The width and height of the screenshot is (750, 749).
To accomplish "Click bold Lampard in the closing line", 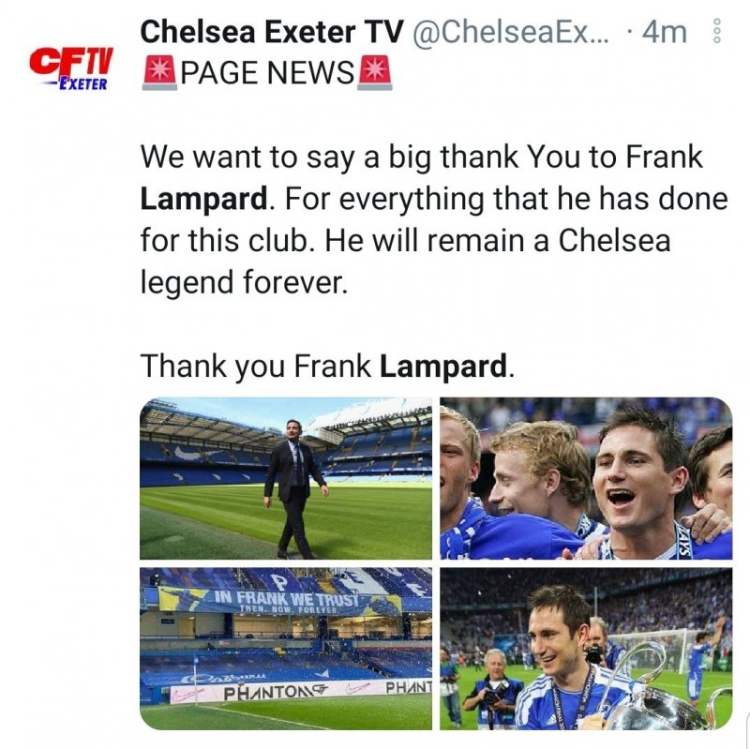I will [x=442, y=365].
